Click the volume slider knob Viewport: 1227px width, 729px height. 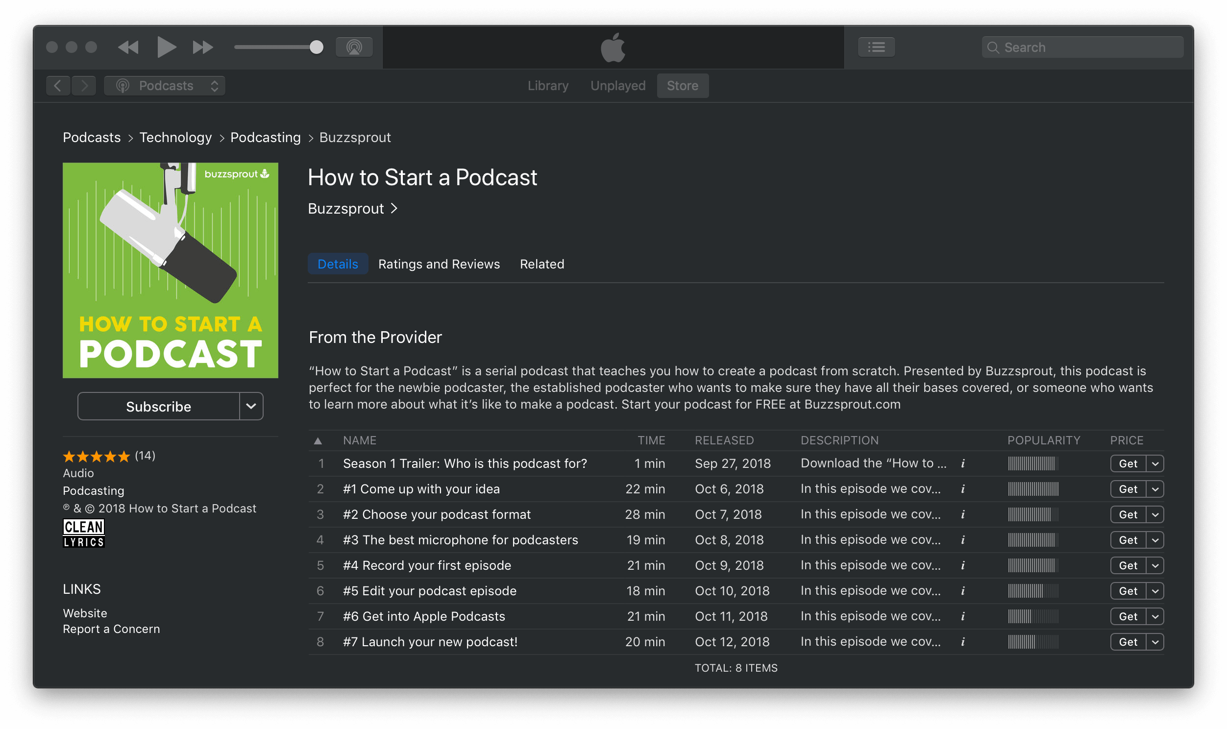click(317, 47)
